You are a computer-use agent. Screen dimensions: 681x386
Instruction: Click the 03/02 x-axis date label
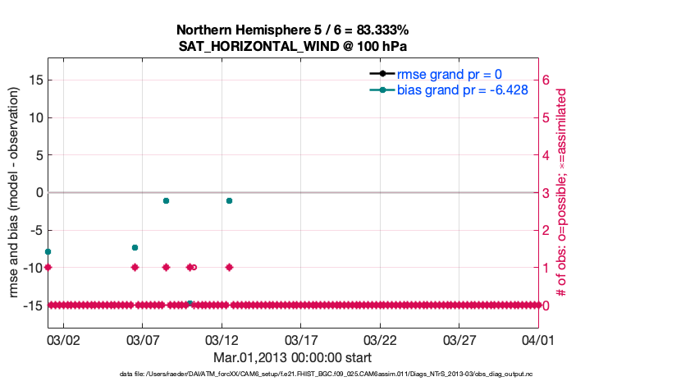[x=62, y=339]
